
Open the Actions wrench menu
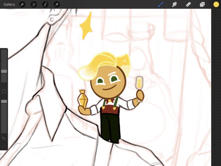coord(22,5)
